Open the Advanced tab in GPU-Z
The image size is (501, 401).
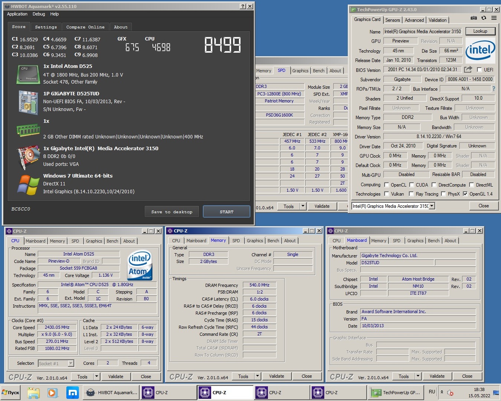coord(414,20)
